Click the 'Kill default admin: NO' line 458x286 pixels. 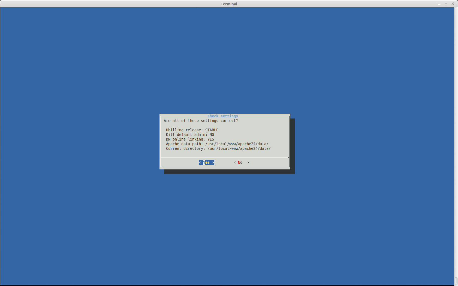pyautogui.click(x=190, y=135)
